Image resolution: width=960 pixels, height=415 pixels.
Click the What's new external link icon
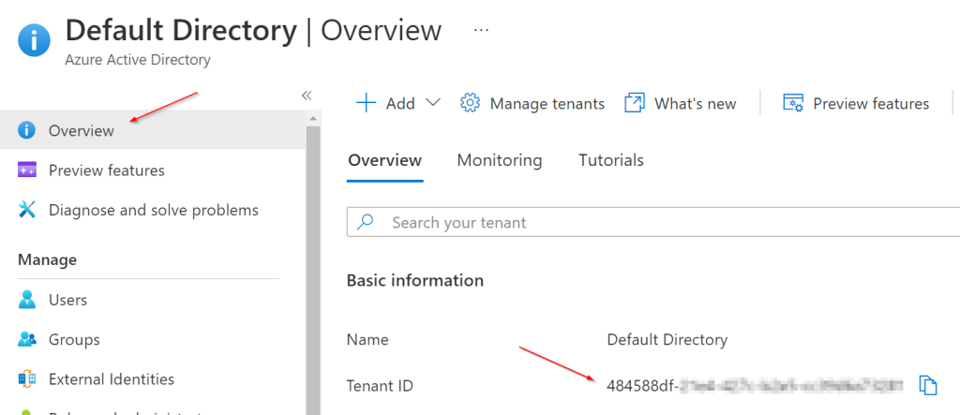pyautogui.click(x=635, y=103)
